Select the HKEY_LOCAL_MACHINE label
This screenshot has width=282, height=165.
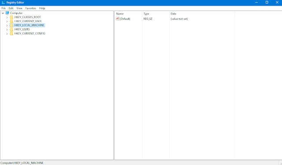[x=29, y=26]
